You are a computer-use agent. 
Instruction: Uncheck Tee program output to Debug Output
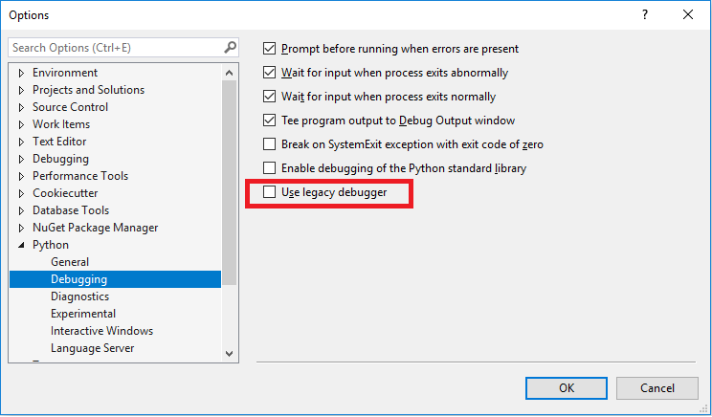269,120
